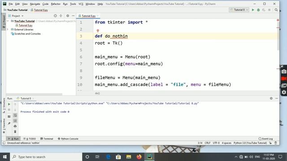Click Collapse All icon in Project panel
Screen dimensions: 287x161
coord(61,16)
